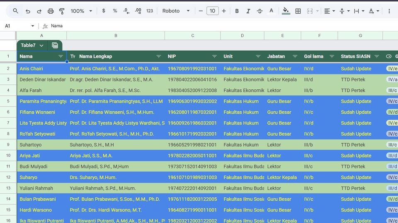Select IV/c in Bulan Prabawani row
The height and width of the screenshot is (223, 398).
tap(319, 199)
